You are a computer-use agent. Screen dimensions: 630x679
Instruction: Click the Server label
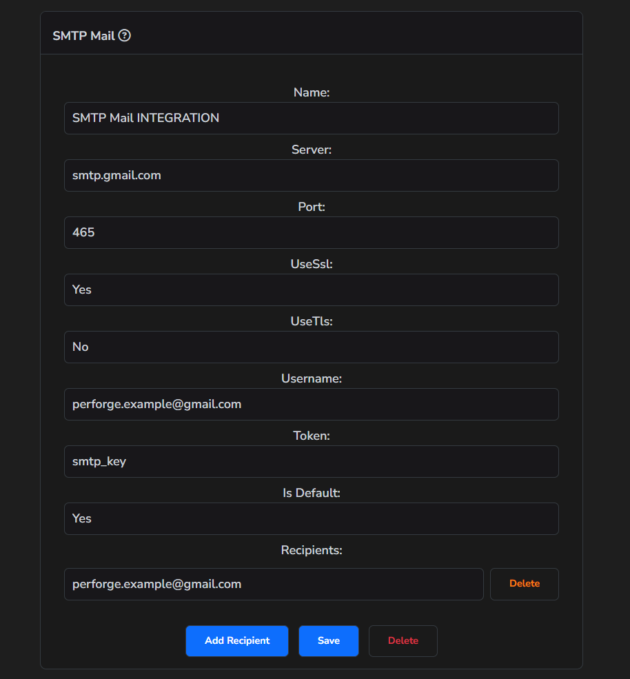[x=312, y=150]
